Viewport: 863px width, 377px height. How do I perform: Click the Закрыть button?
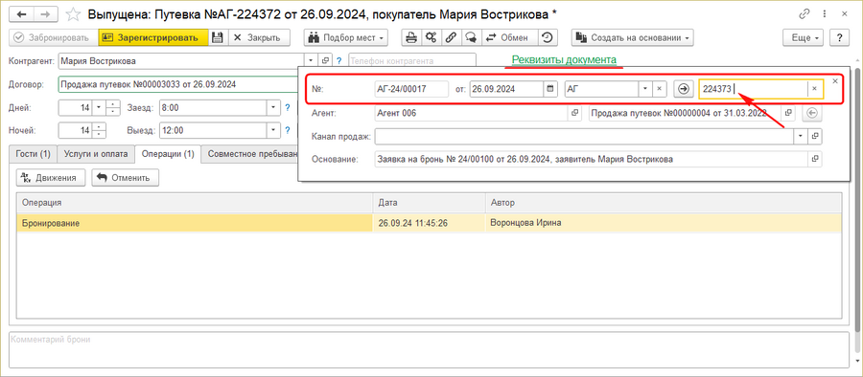click(258, 37)
